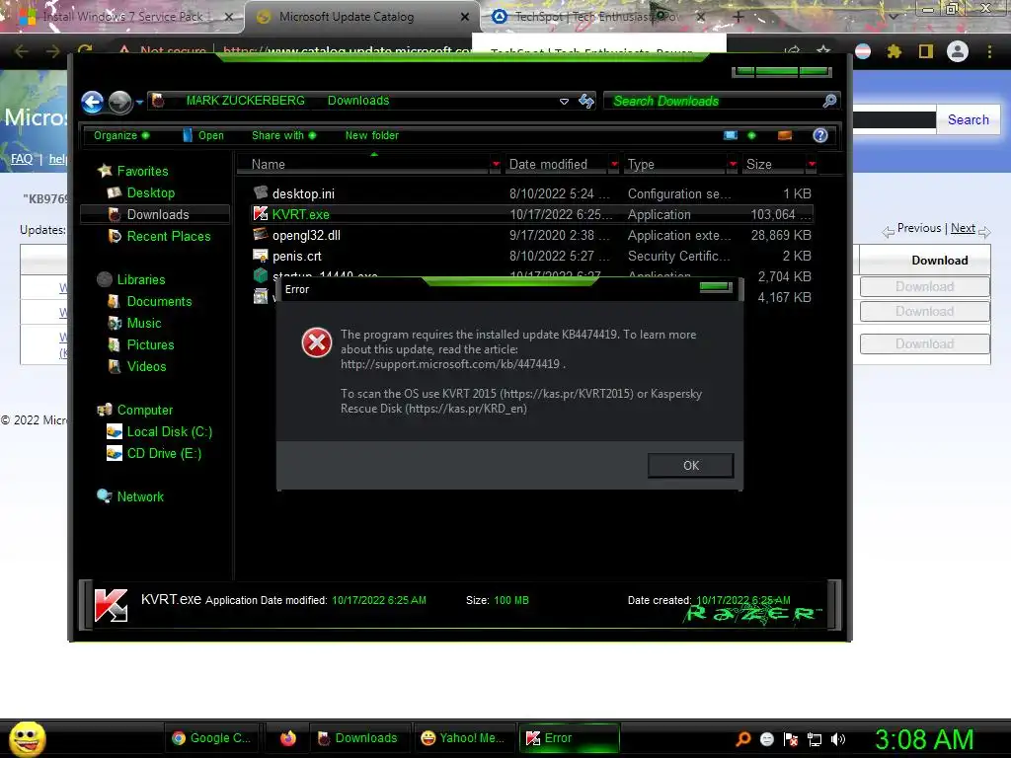The width and height of the screenshot is (1011, 758).
Task: Open Yahoo! Messenger from the taskbar
Action: point(464,738)
